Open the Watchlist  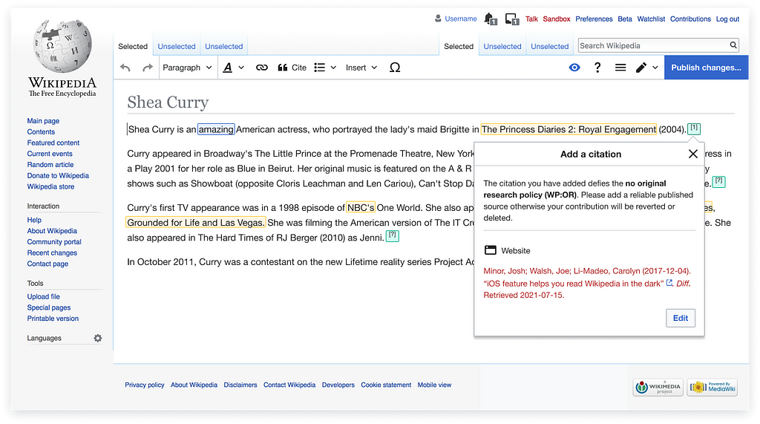point(651,19)
